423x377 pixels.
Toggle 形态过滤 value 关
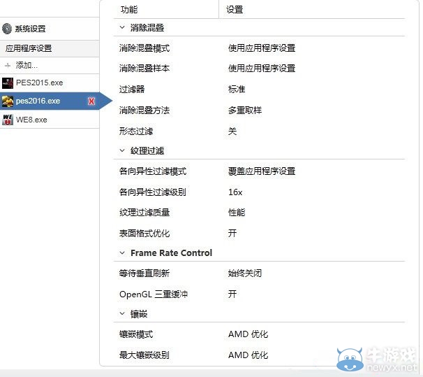coord(232,131)
